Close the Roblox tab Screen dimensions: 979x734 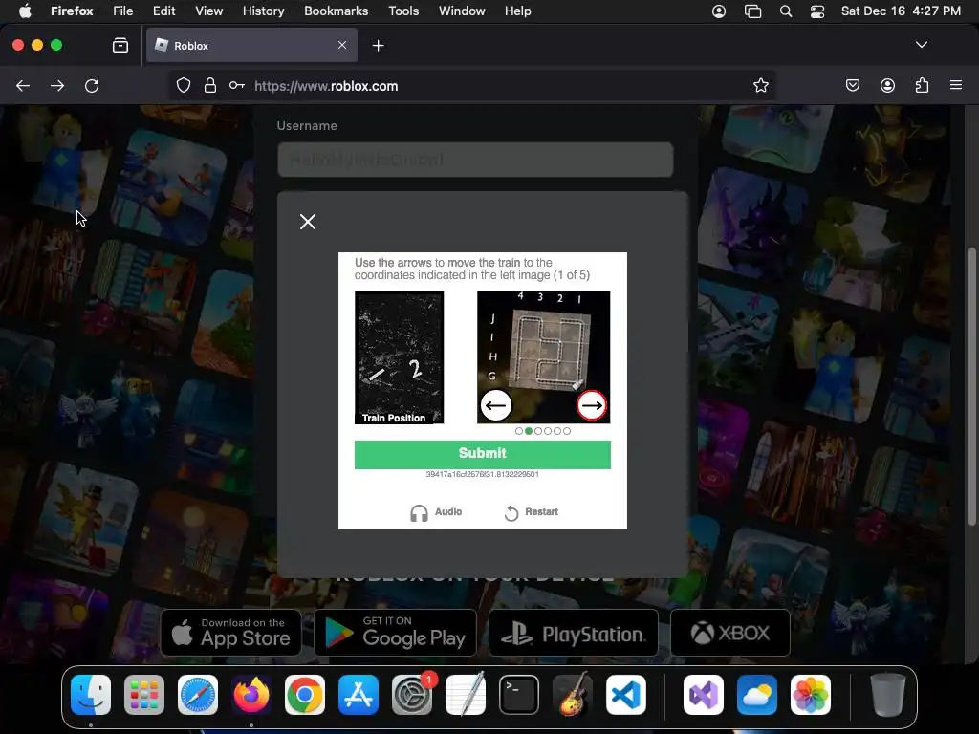[342, 45]
